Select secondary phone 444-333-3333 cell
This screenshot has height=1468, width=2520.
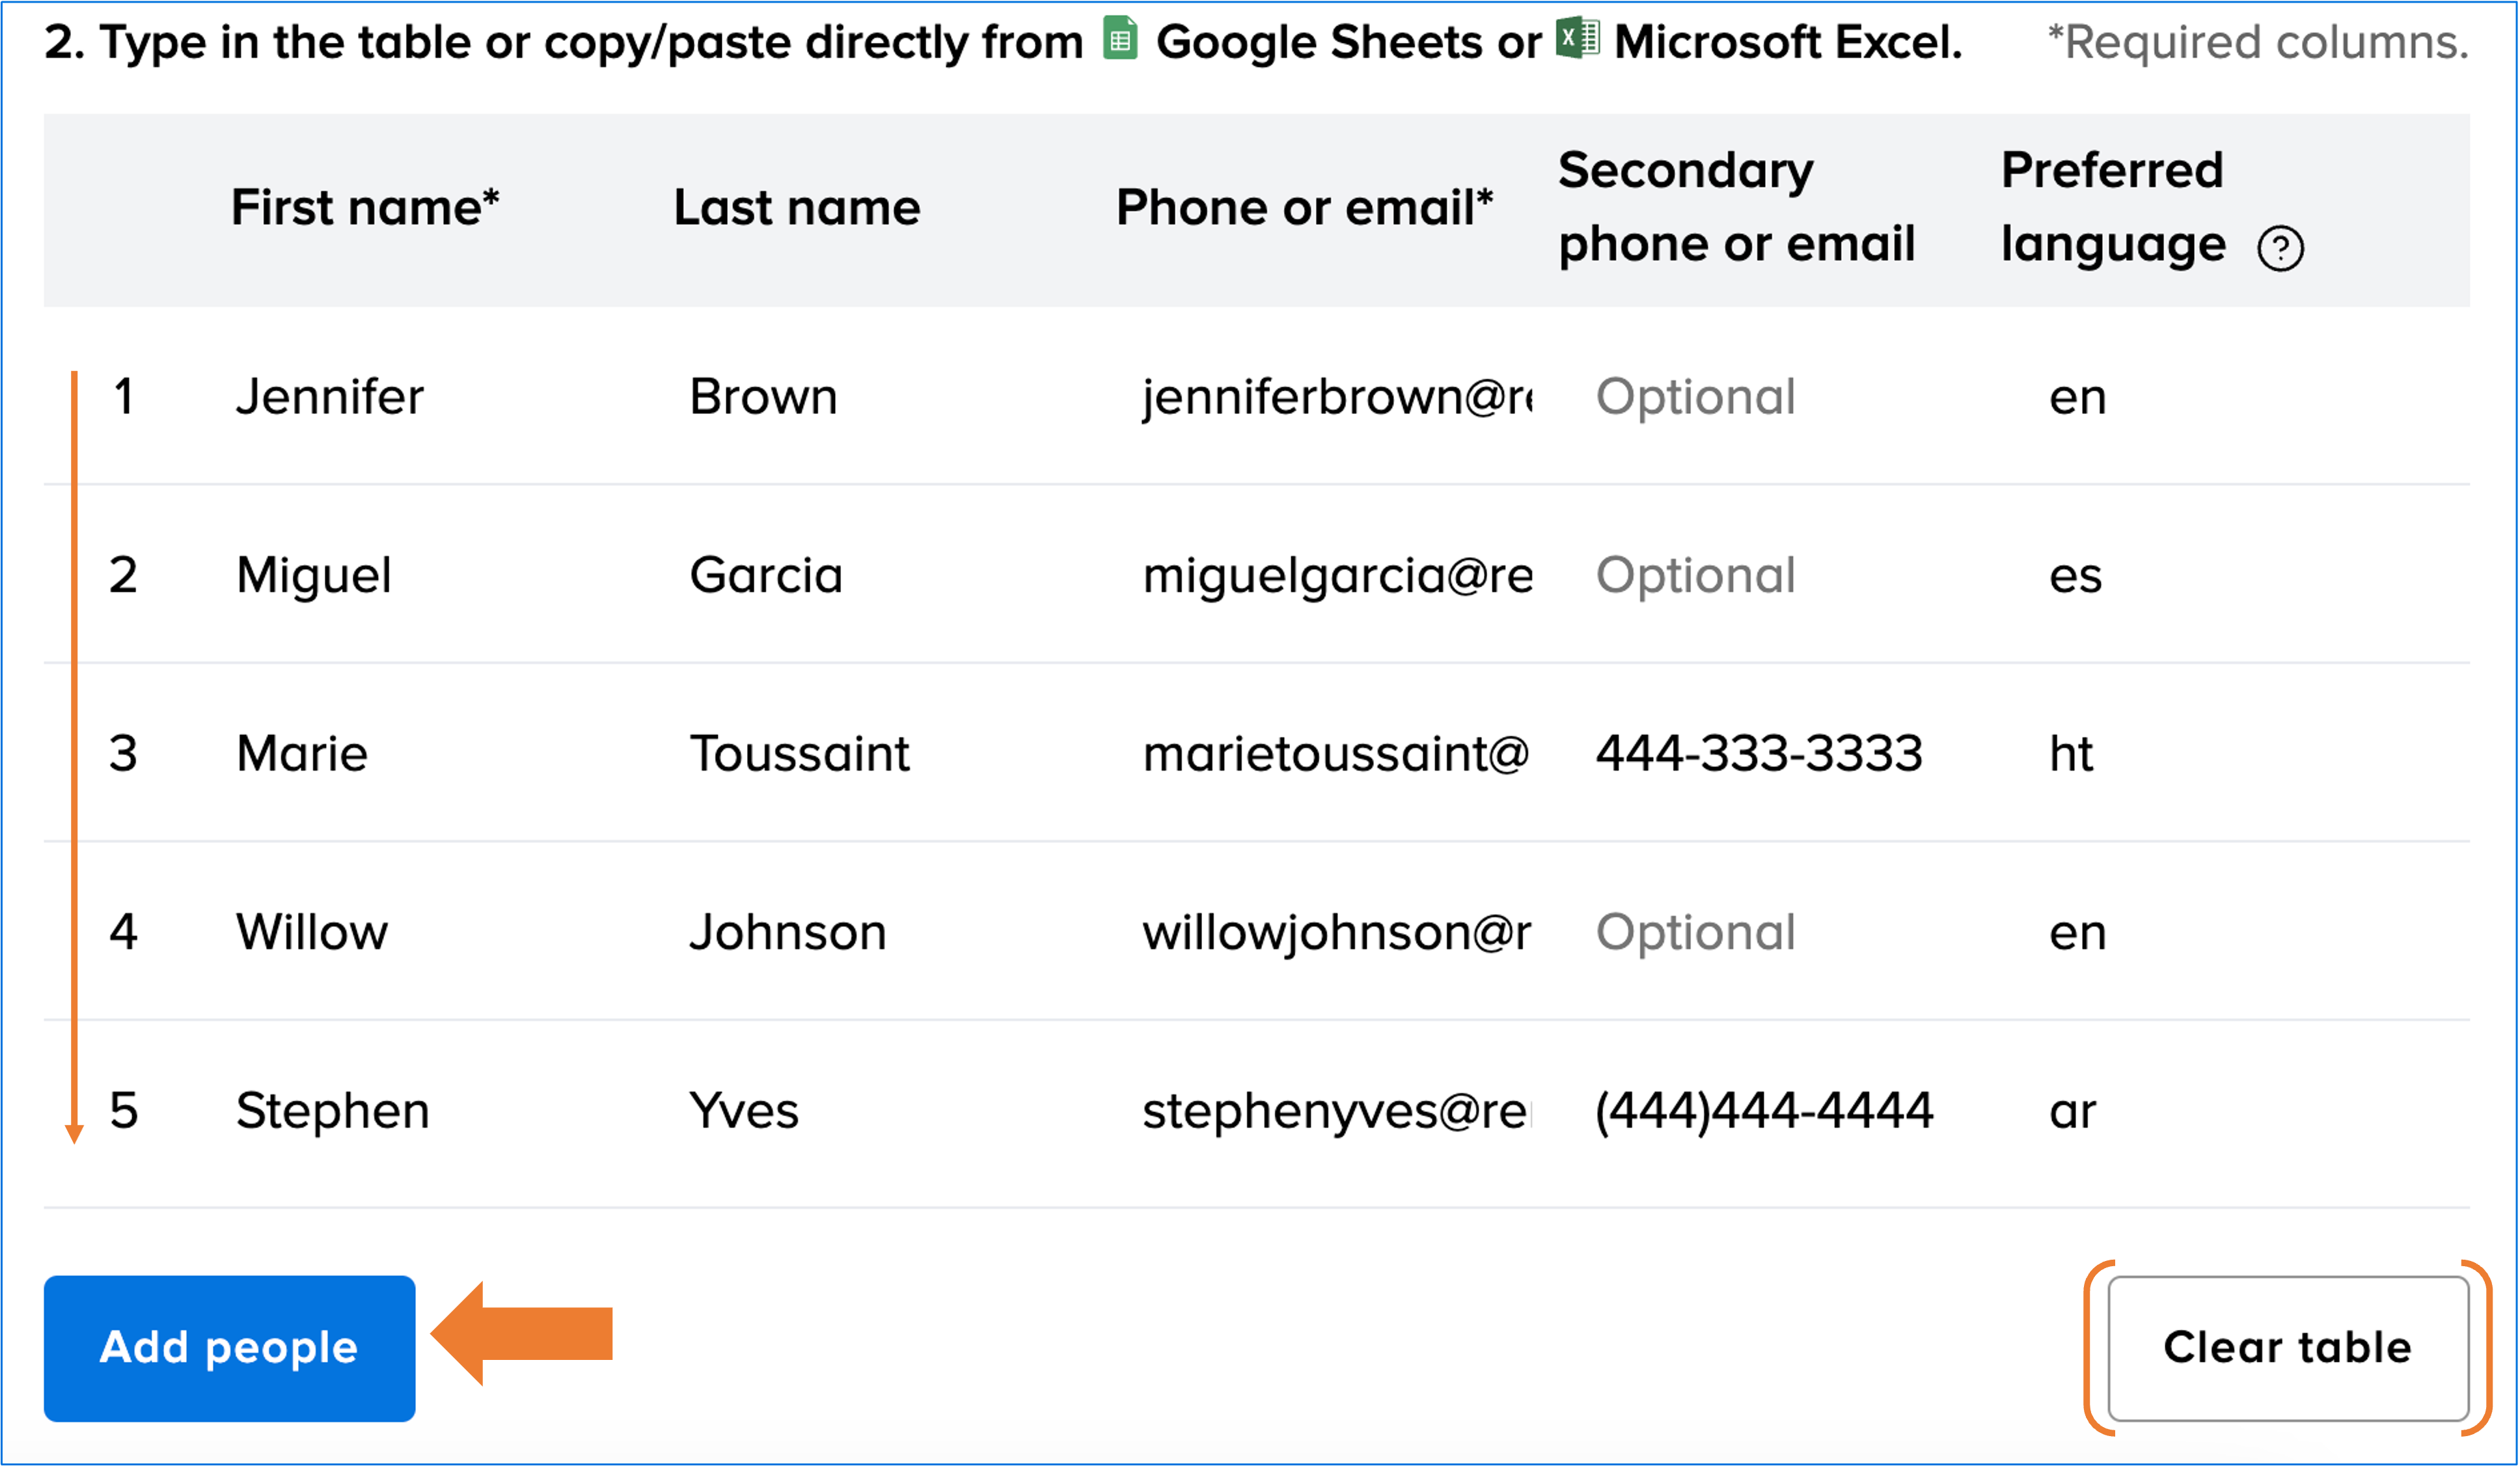1758,754
